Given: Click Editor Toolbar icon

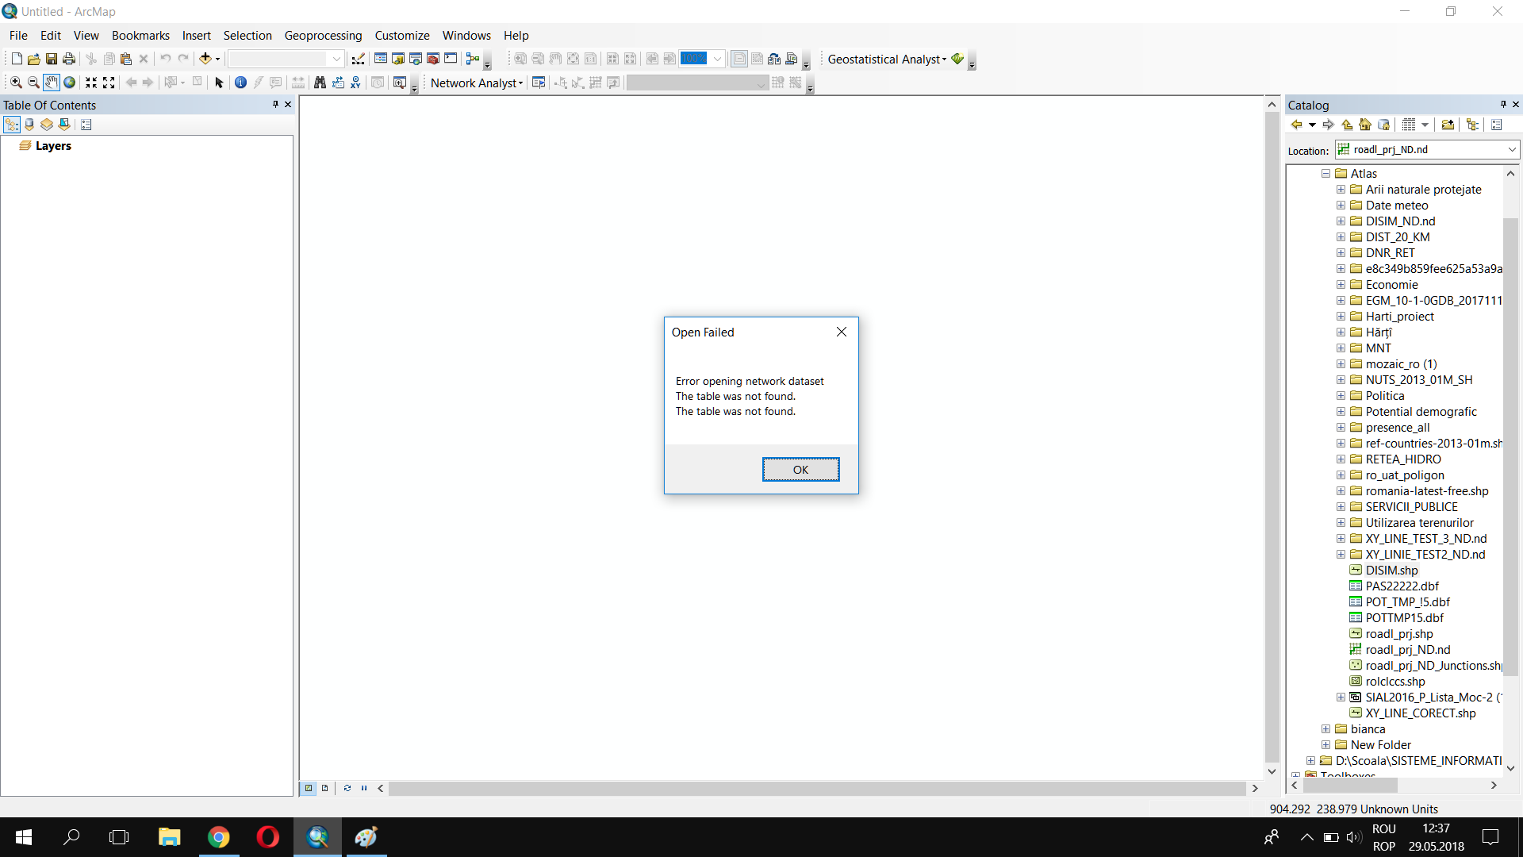Looking at the screenshot, I should pyautogui.click(x=359, y=59).
